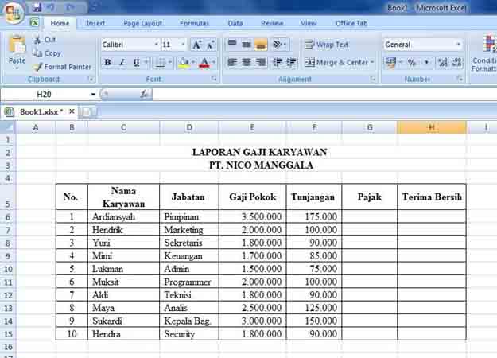This screenshot has width=497, height=358.
Task: Select column E header
Action: pyautogui.click(x=252, y=127)
